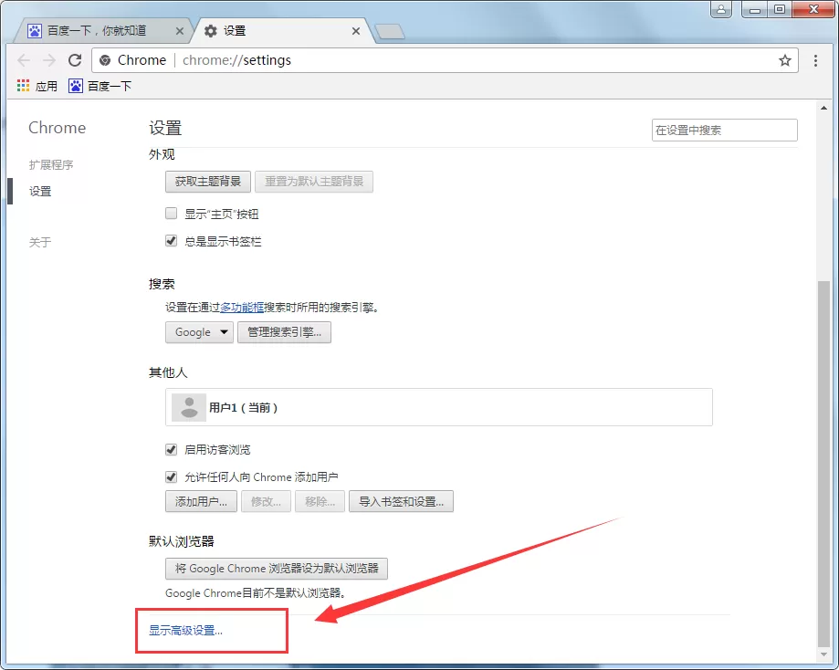The image size is (839, 670).
Task: Minimize the Chrome window
Action: (755, 9)
